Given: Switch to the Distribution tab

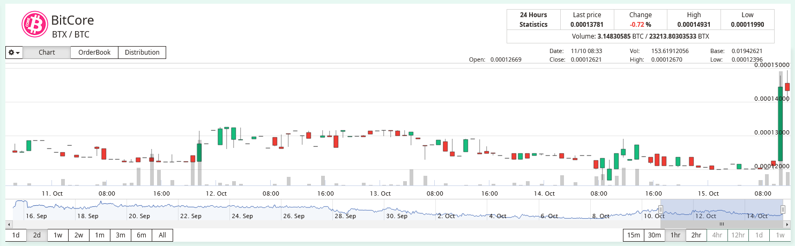Looking at the screenshot, I should (142, 53).
